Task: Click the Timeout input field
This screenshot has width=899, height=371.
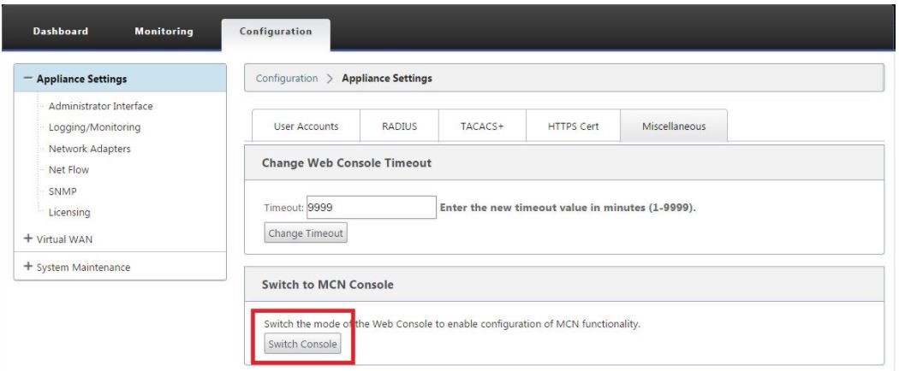Action: [x=372, y=208]
